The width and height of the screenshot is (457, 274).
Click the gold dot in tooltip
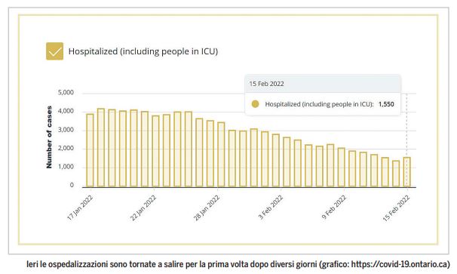tap(255, 104)
